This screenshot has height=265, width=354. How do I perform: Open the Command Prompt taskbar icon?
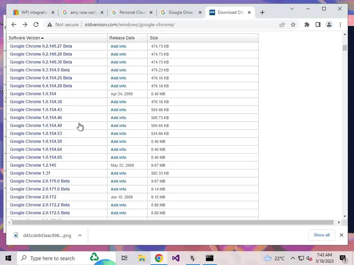(209, 258)
